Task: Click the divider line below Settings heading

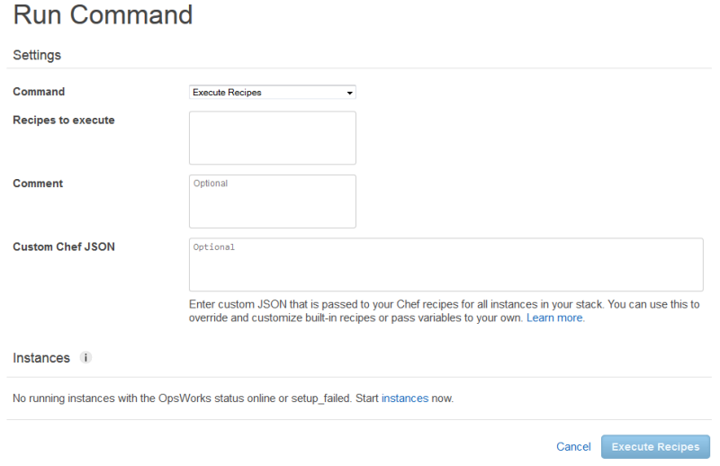Action: [x=360, y=69]
